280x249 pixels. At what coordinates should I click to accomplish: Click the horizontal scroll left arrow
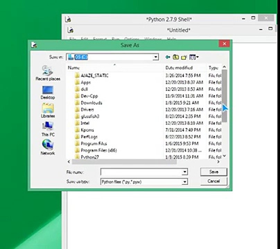(x=69, y=162)
